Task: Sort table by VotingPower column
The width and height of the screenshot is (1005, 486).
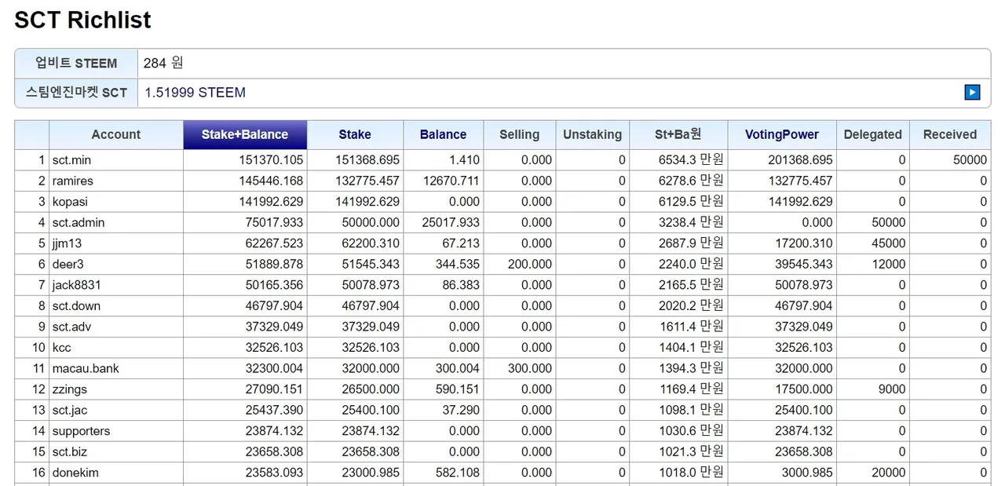Action: tap(781, 134)
